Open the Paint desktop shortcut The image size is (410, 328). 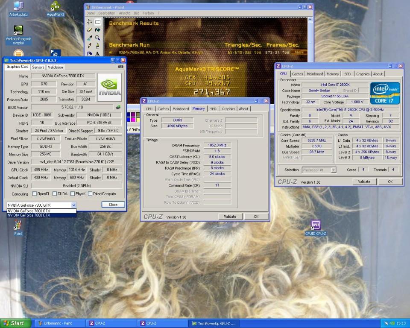[18, 228]
